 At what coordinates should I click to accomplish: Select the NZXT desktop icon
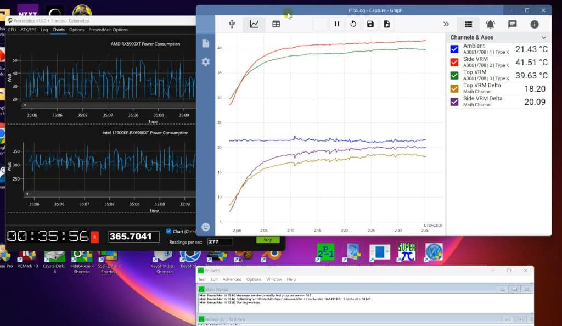tap(27, 11)
